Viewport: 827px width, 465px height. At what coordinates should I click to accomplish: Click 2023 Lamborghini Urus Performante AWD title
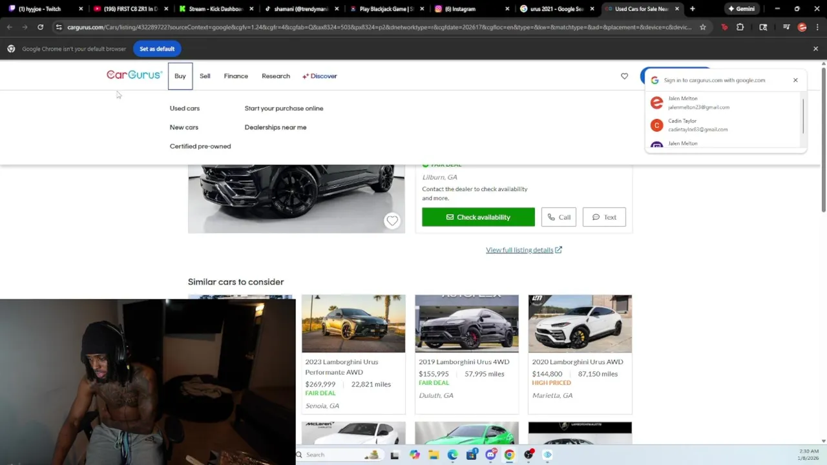342,367
